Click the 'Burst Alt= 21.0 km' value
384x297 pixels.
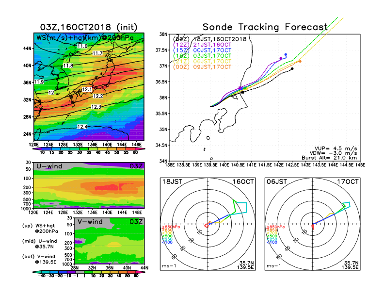[x=329, y=158]
